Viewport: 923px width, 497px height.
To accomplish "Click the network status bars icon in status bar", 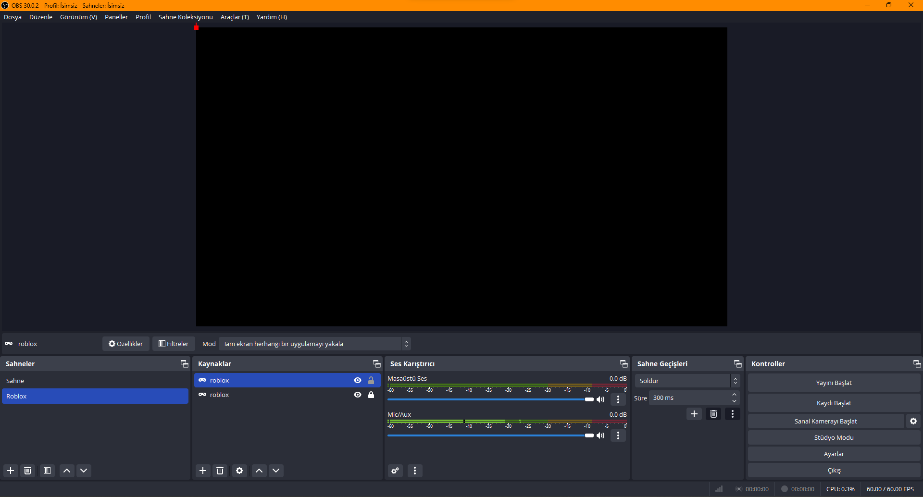I will click(x=719, y=489).
